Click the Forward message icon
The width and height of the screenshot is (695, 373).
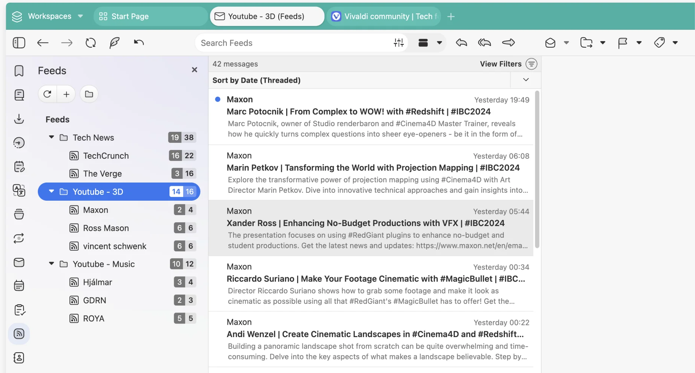point(508,43)
